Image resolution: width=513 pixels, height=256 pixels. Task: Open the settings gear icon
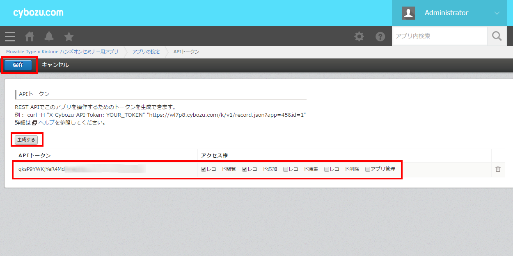(x=359, y=36)
